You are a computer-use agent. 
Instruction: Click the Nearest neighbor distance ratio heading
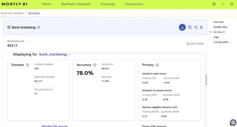point(160,107)
